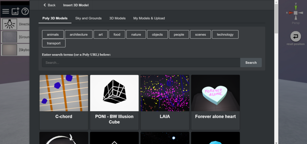
Task: Open the hamburger menu icon
Action: 5,12
